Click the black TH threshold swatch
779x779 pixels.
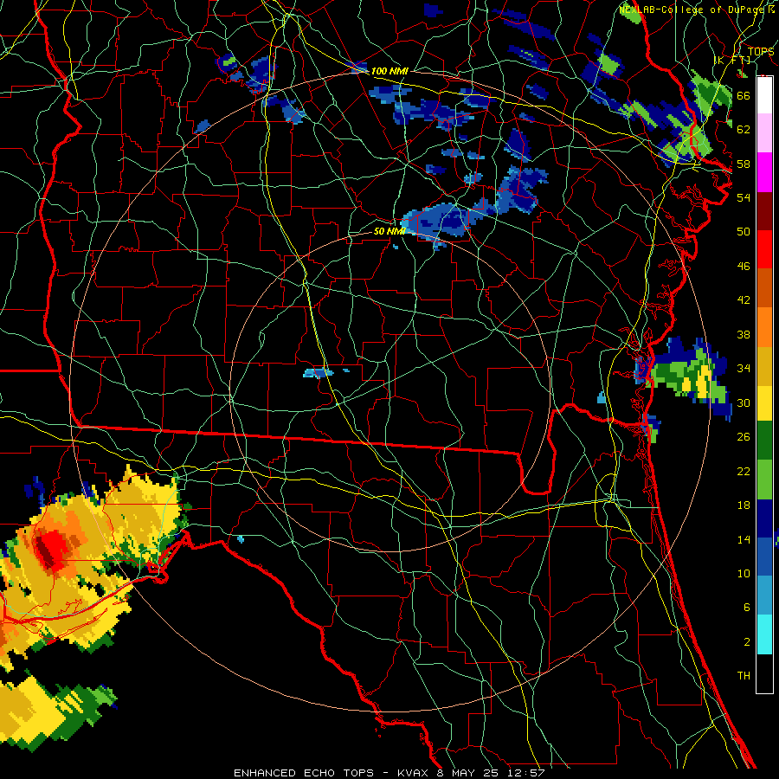click(764, 673)
